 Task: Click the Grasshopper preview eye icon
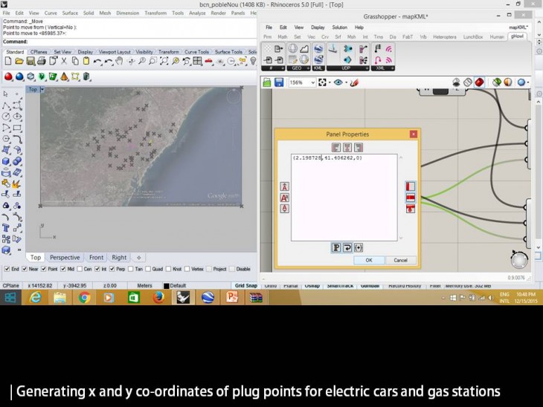(x=339, y=83)
